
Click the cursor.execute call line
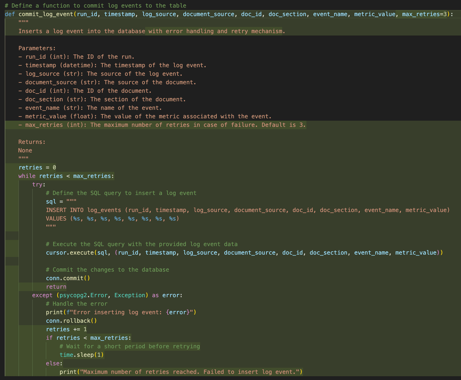pyautogui.click(x=244, y=253)
